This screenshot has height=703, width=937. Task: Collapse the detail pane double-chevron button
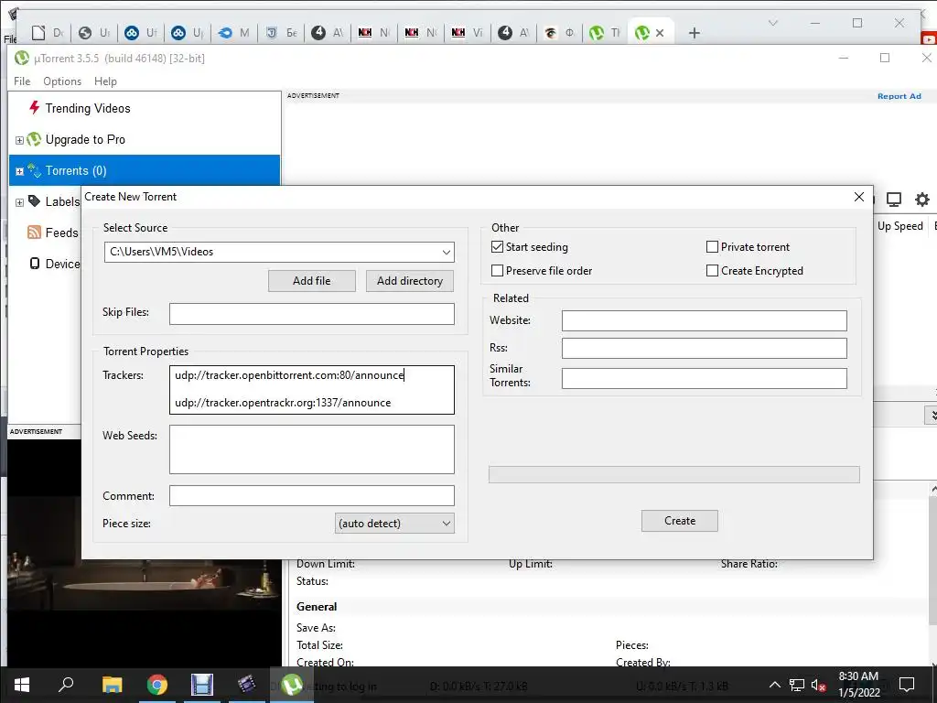(932, 415)
